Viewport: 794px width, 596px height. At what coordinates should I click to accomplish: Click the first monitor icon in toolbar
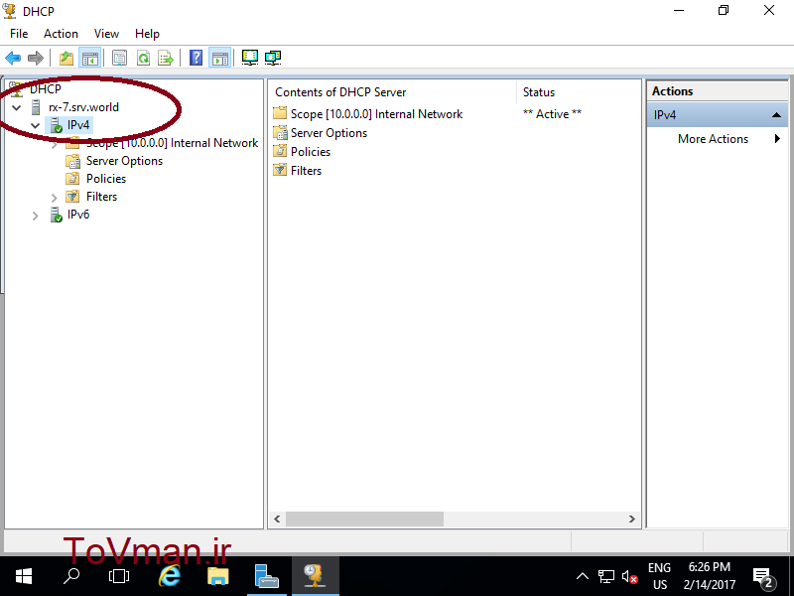pos(250,59)
